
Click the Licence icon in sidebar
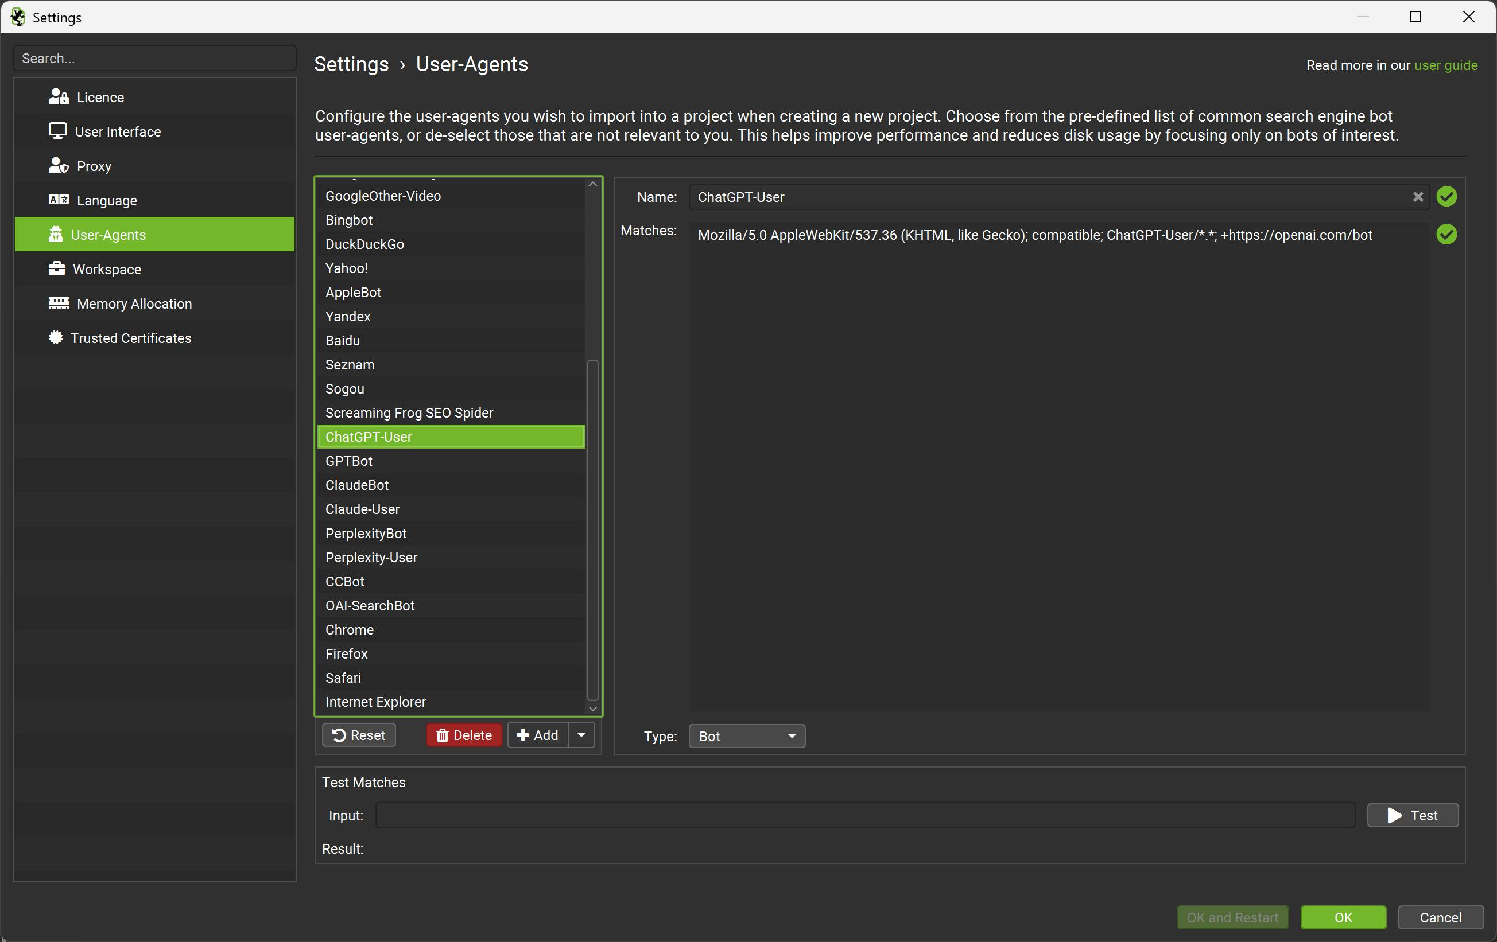pyautogui.click(x=59, y=97)
